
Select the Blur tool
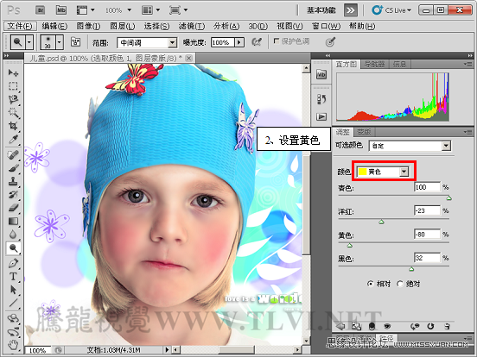tap(13, 235)
